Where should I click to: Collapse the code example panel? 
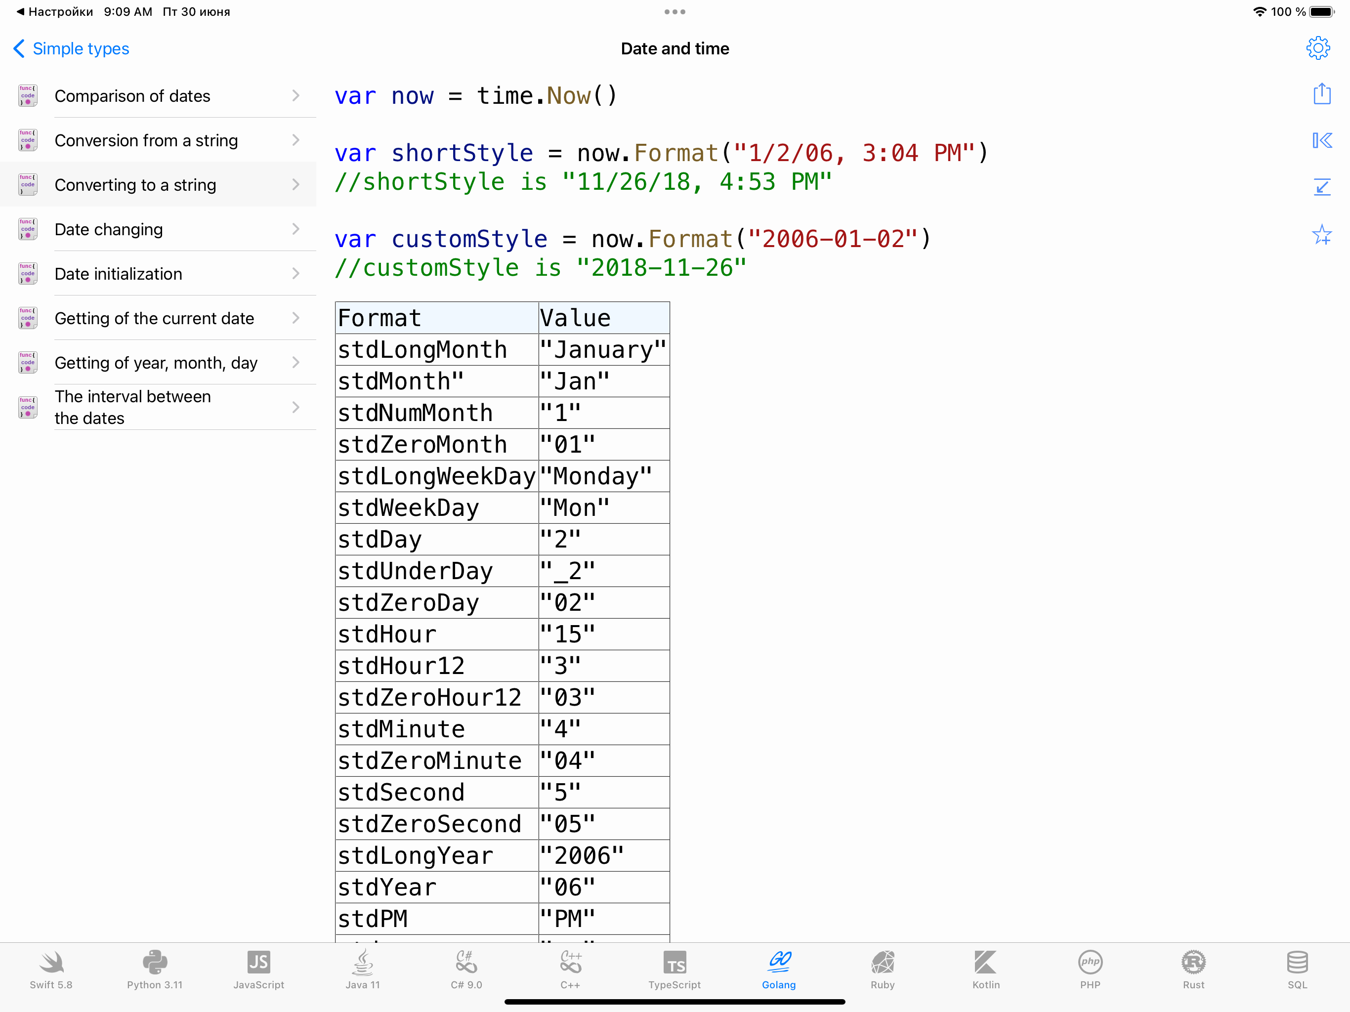pyautogui.click(x=1322, y=187)
